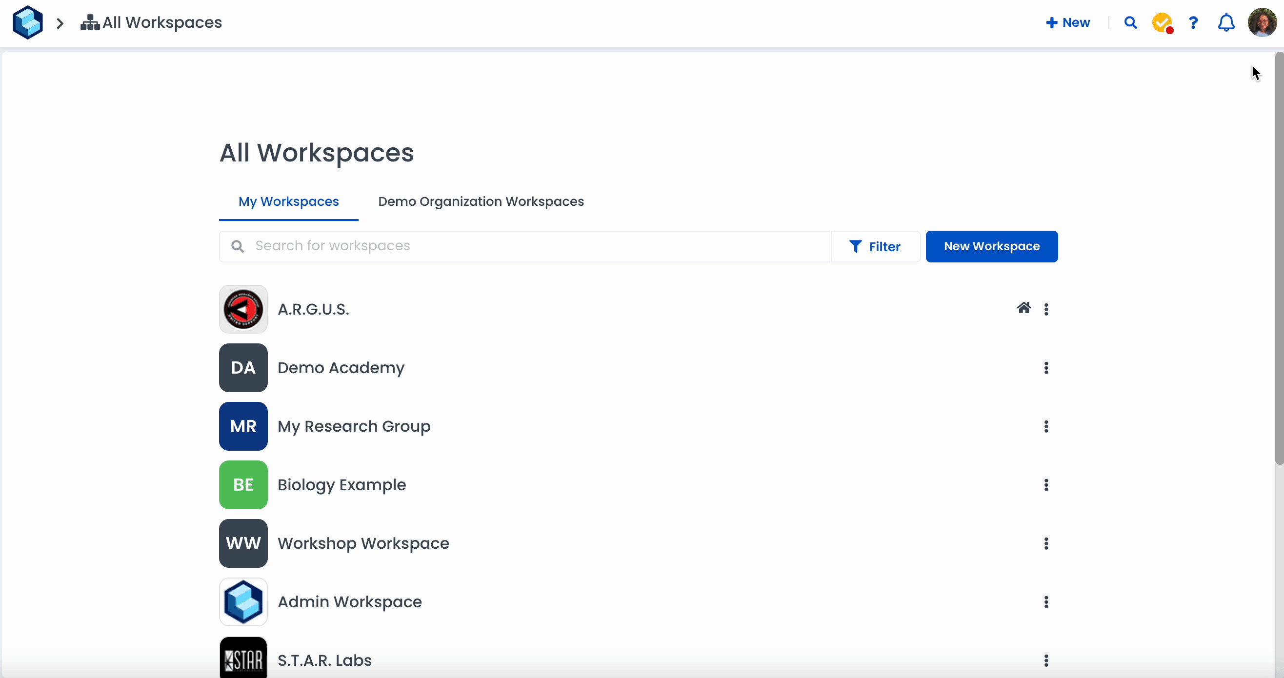This screenshot has width=1284, height=678.
Task: Click the plus New button
Action: tap(1068, 23)
